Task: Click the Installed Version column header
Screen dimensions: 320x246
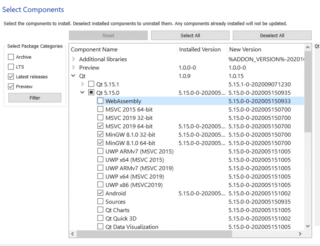Action: [200, 50]
